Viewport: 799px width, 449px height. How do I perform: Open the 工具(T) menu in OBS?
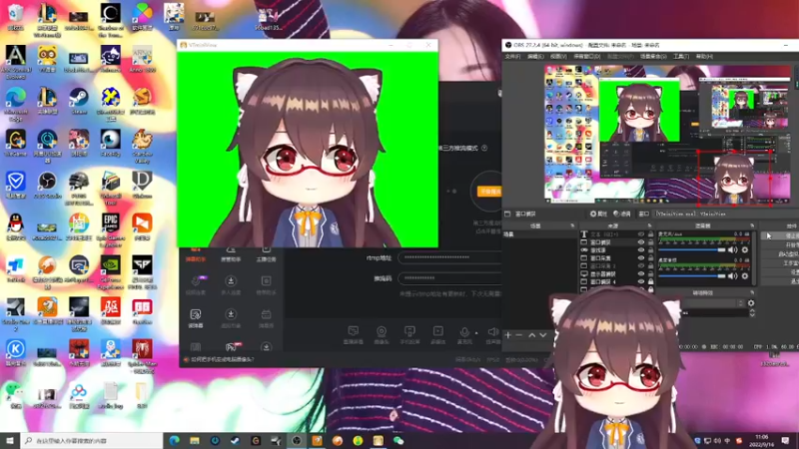[x=681, y=56]
